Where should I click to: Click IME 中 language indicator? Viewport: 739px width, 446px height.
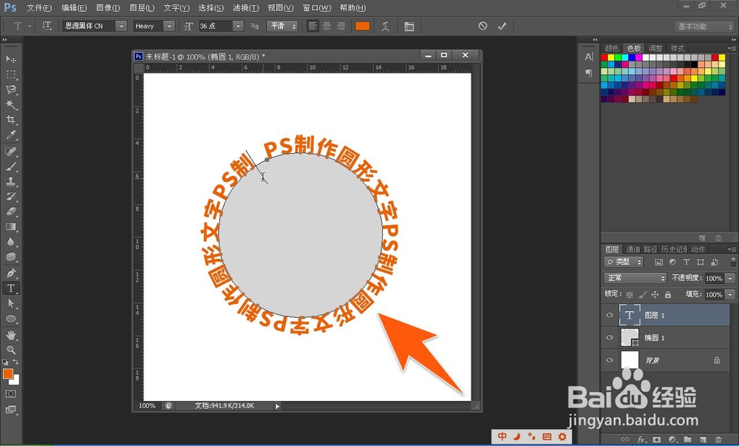[x=503, y=436]
